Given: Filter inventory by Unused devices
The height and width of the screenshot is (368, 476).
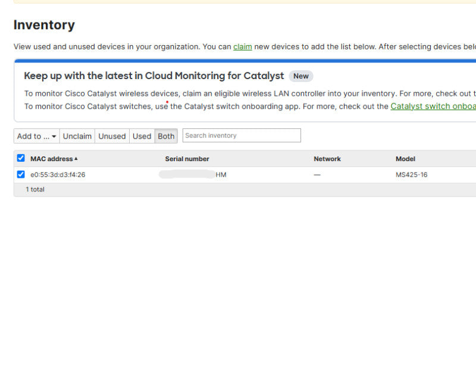Looking at the screenshot, I should [x=112, y=136].
